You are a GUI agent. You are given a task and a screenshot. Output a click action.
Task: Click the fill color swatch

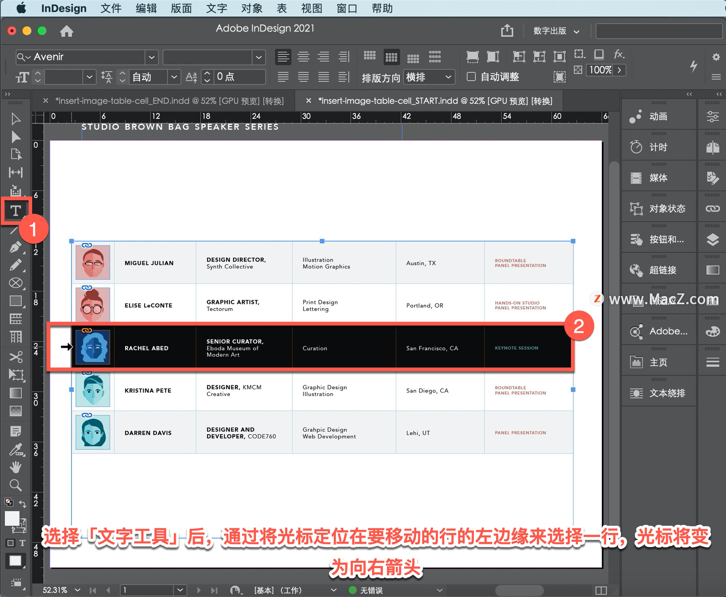tap(12, 518)
